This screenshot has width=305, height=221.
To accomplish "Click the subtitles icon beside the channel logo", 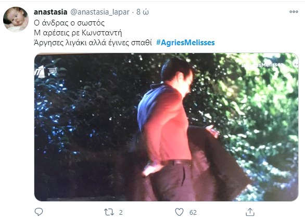I will pos(53,71).
